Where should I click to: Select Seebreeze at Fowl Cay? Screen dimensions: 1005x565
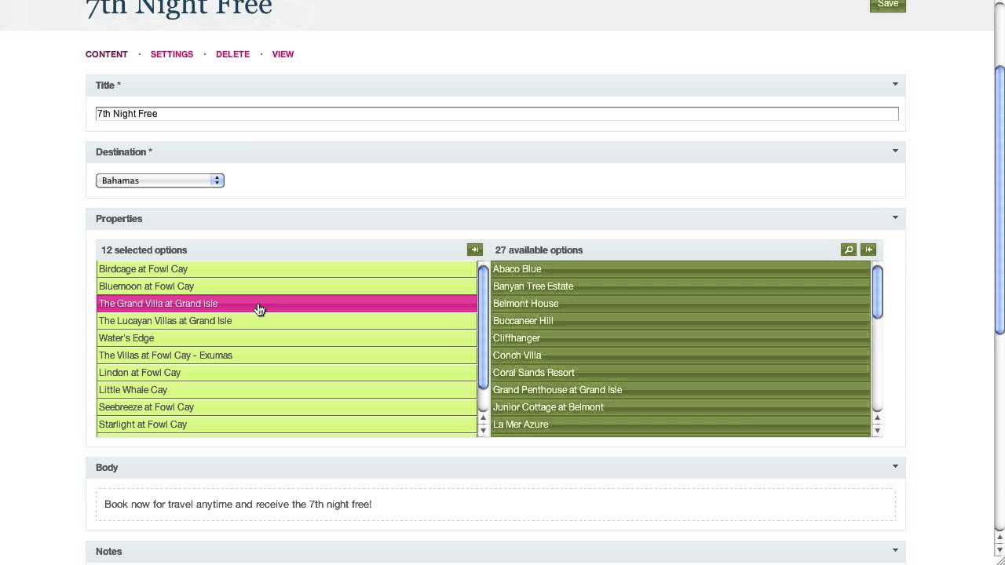tap(287, 407)
